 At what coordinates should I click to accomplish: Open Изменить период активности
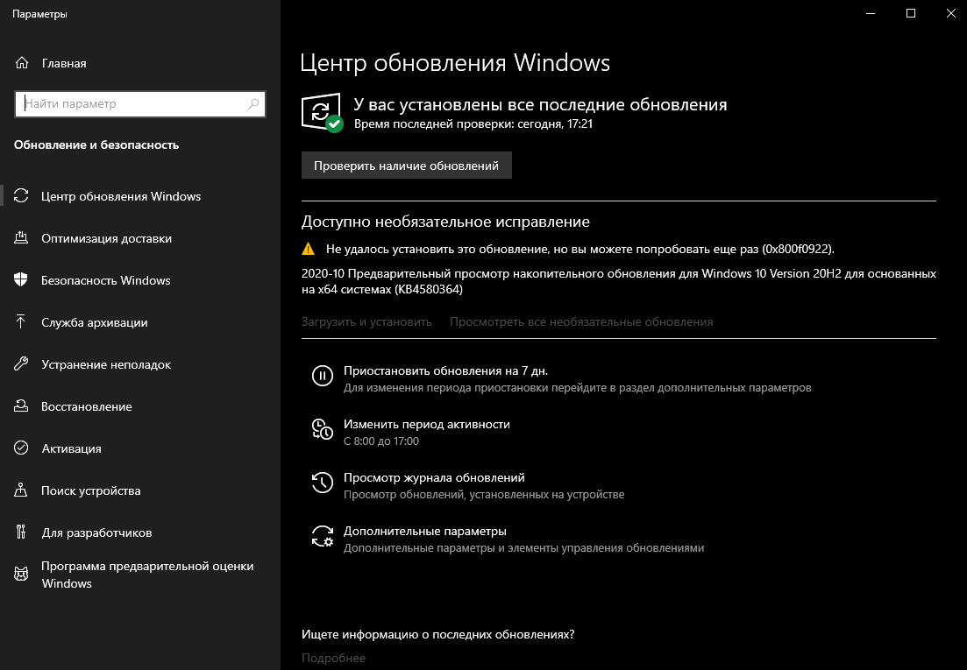(427, 424)
